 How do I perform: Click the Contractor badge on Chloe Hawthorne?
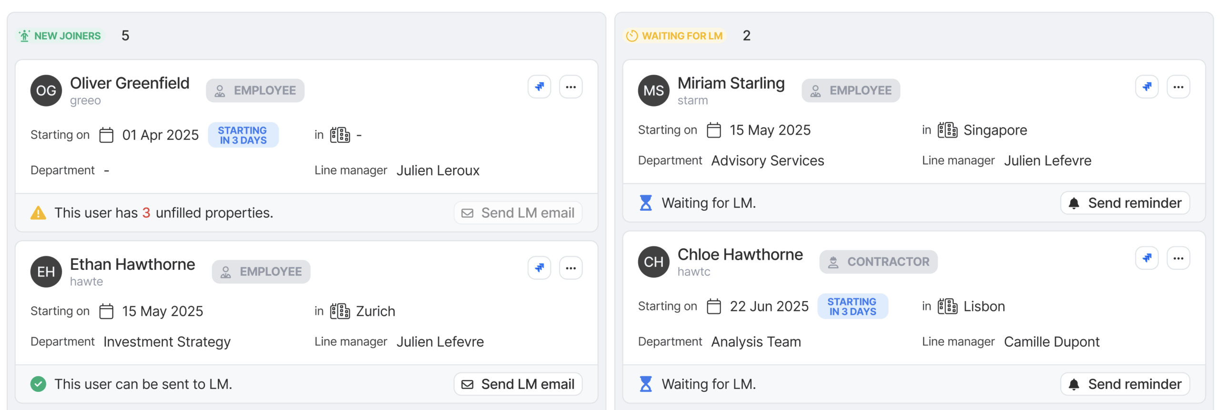point(878,262)
